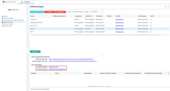Sort by the Stellenanzeige-Suffix column header

(59, 16)
